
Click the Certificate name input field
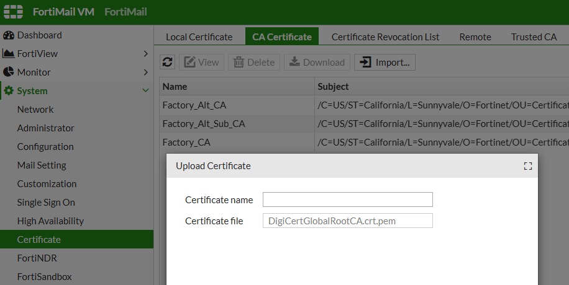coord(348,199)
